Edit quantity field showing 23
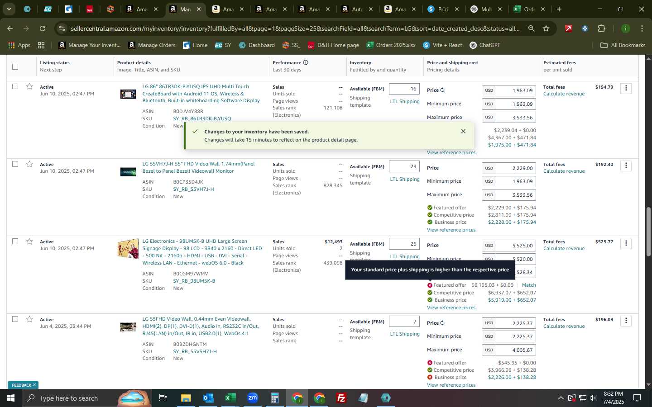This screenshot has width=652, height=407. [404, 166]
